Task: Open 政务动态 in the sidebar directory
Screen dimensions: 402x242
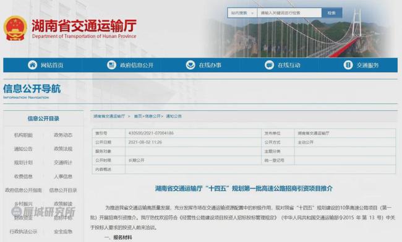Action: (x=63, y=135)
